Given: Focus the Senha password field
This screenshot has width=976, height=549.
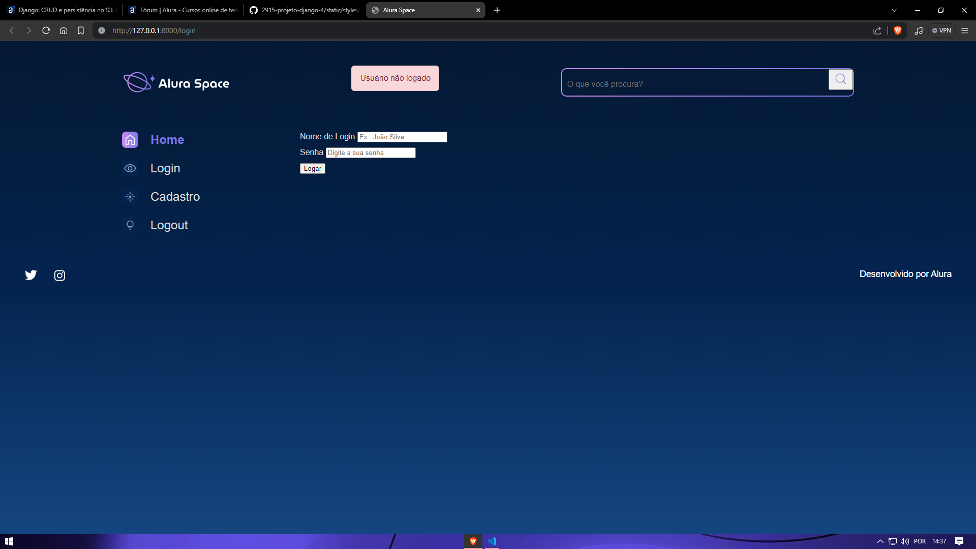Looking at the screenshot, I should click(x=371, y=153).
